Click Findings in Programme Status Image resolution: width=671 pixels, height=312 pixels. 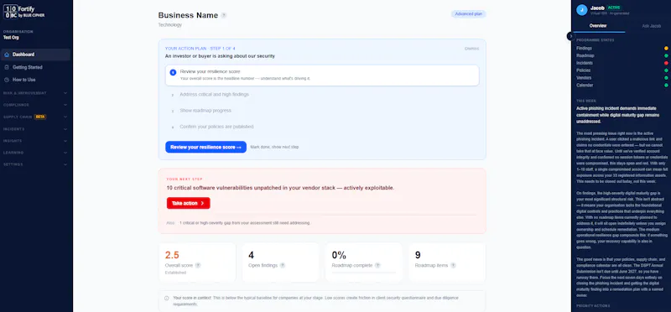584,49
